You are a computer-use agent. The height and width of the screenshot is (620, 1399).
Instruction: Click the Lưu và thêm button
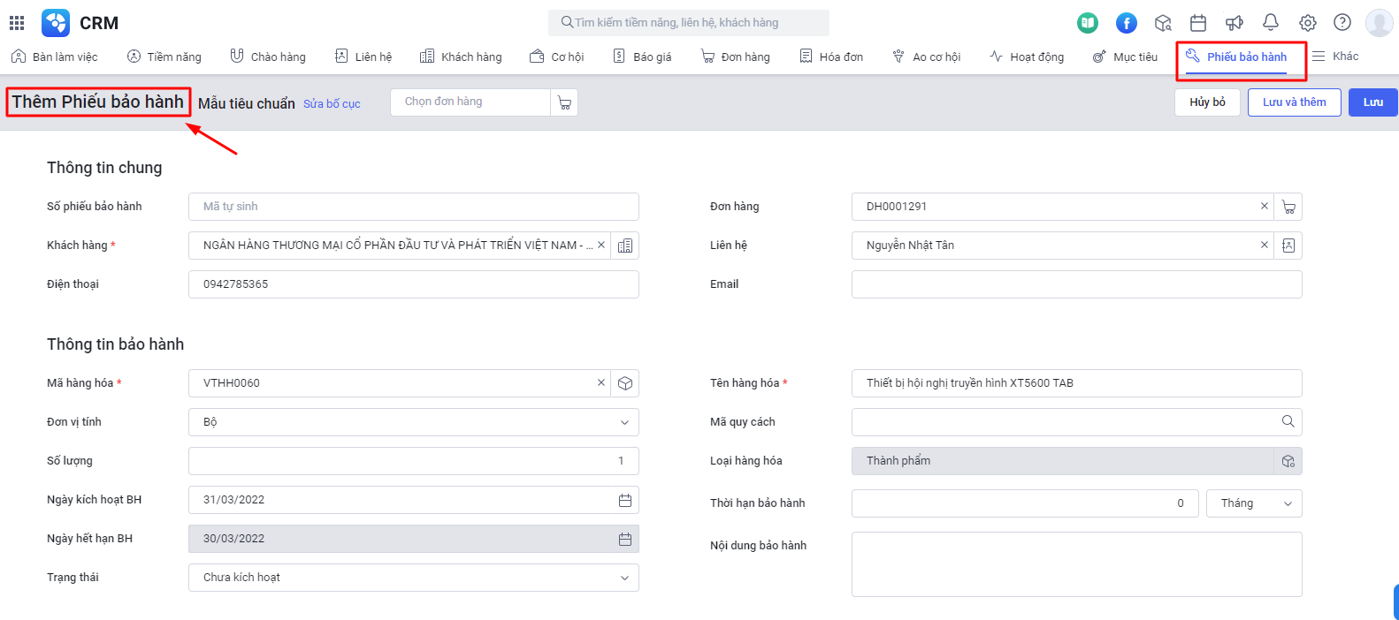tap(1295, 102)
